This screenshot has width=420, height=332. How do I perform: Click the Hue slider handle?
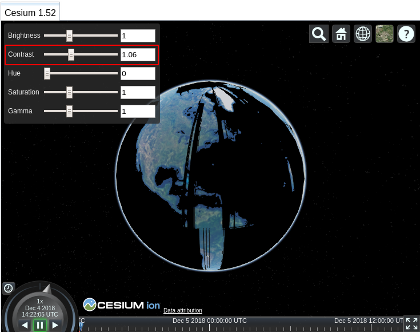[x=47, y=73]
